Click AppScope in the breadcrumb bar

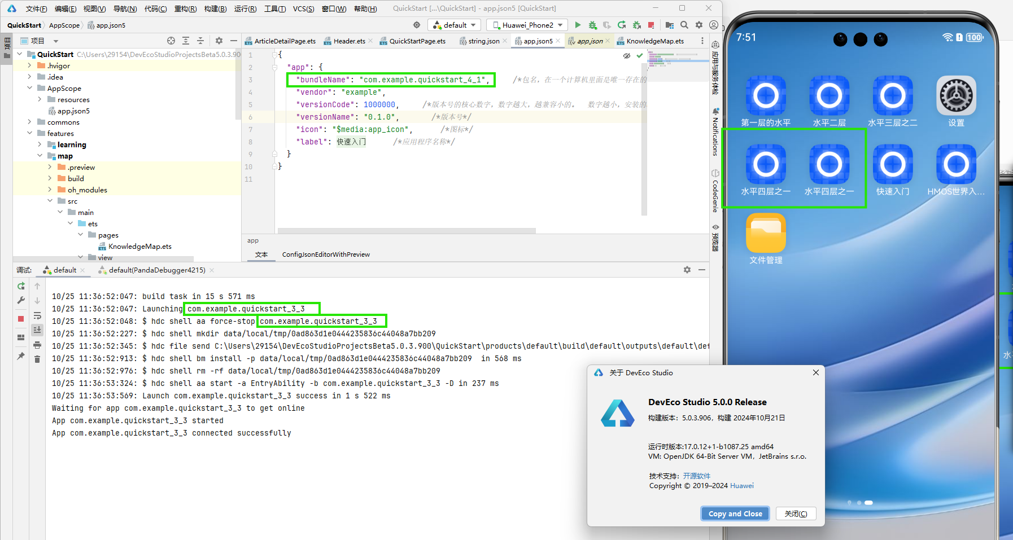coord(64,25)
